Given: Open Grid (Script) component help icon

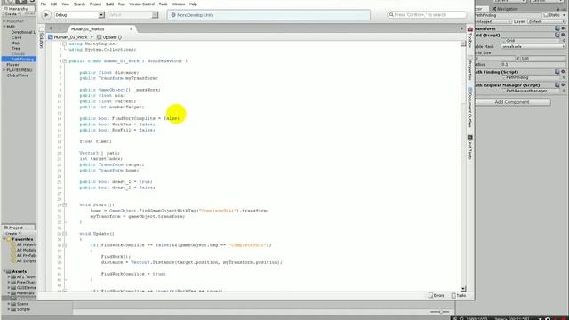Looking at the screenshot, I should click(557, 35).
